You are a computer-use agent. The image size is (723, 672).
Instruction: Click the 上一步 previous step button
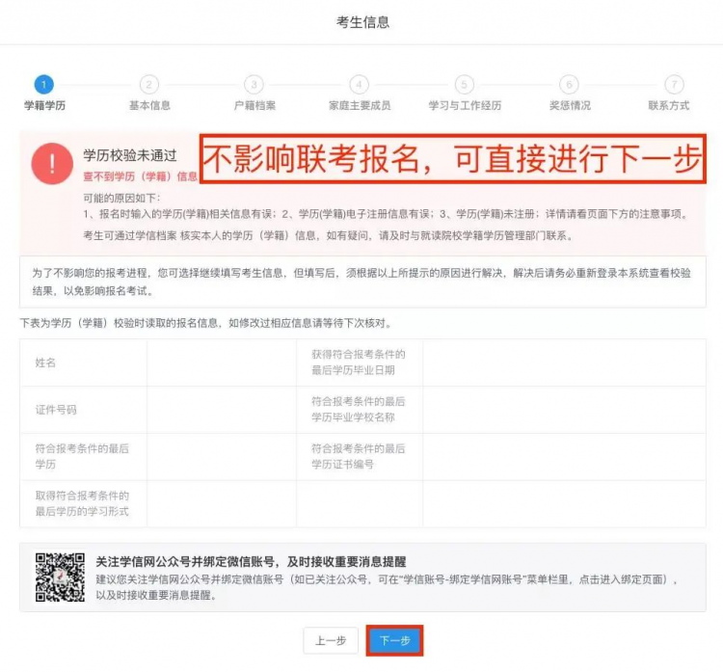(331, 640)
